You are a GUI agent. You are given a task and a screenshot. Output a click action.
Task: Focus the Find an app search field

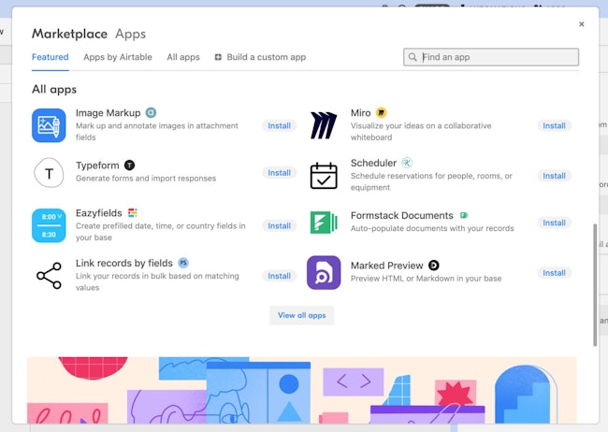(491, 57)
